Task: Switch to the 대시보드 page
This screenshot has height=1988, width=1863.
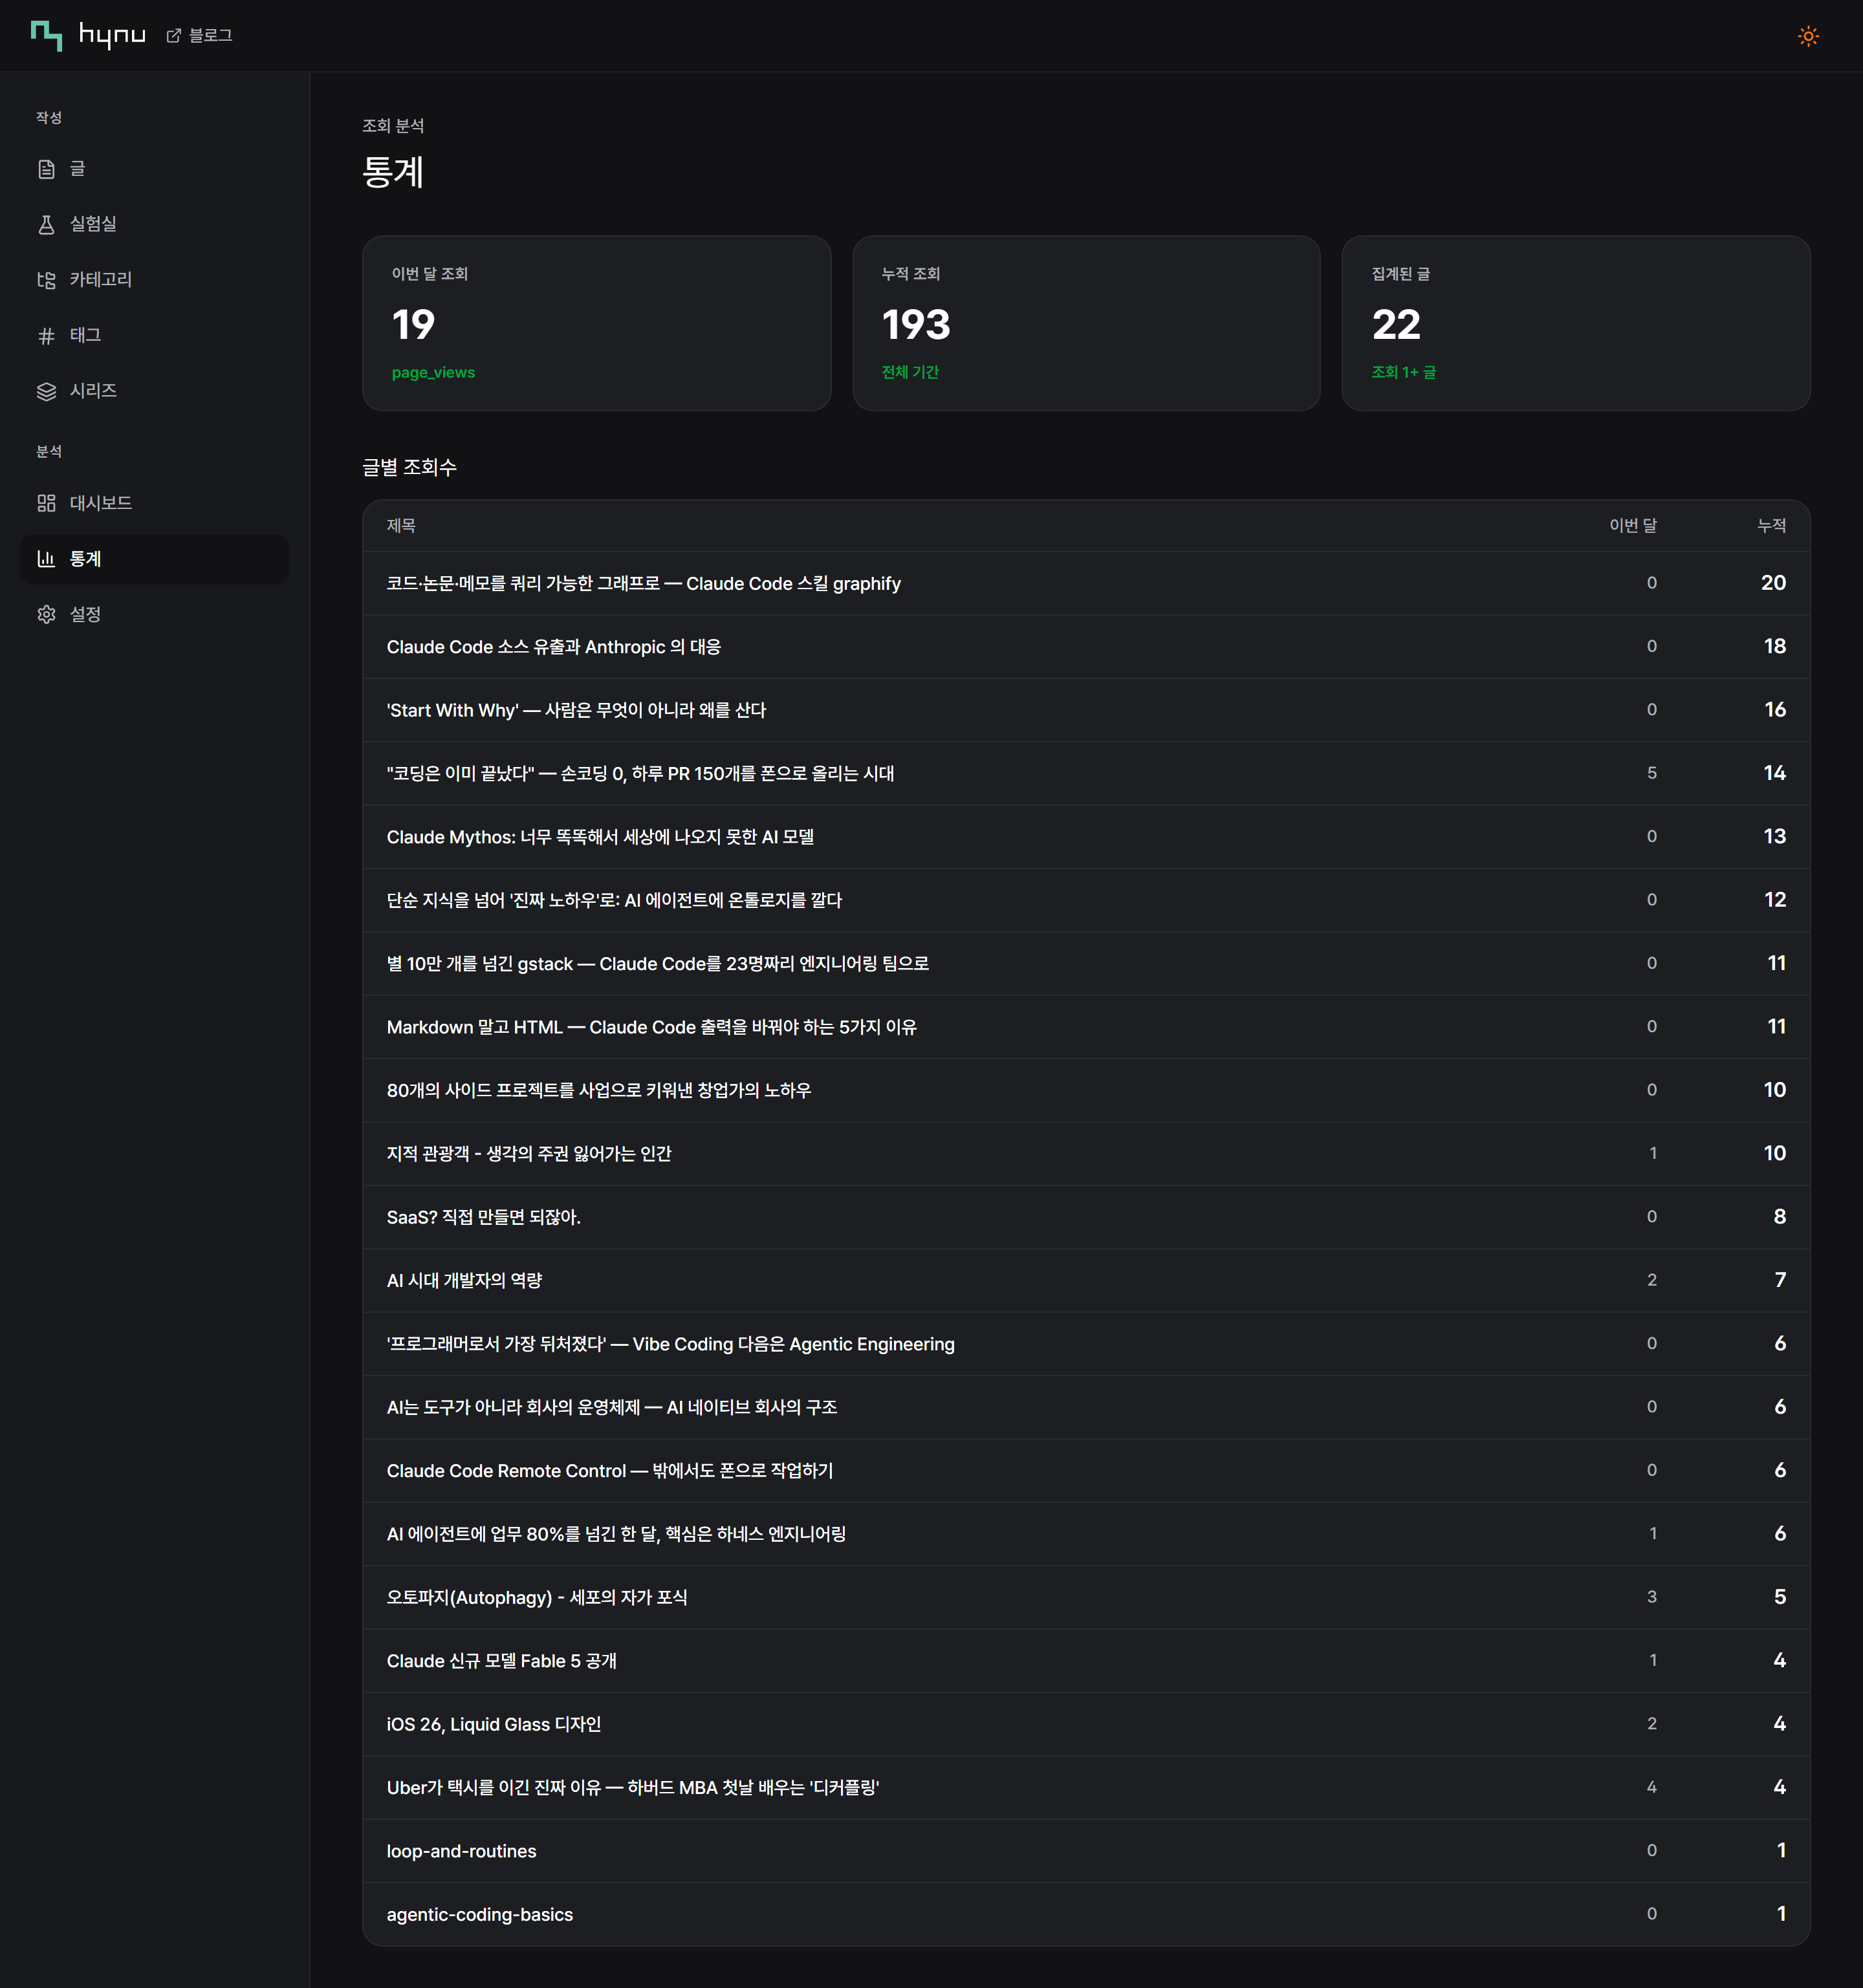Action: click(154, 503)
